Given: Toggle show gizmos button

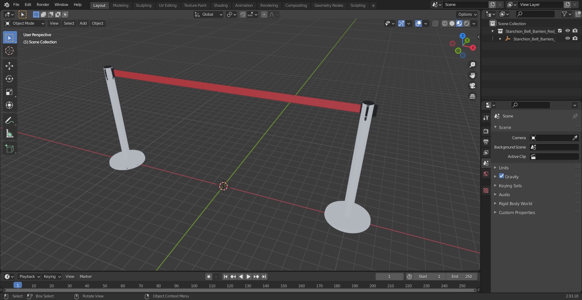Looking at the screenshot, I should tap(401, 23).
